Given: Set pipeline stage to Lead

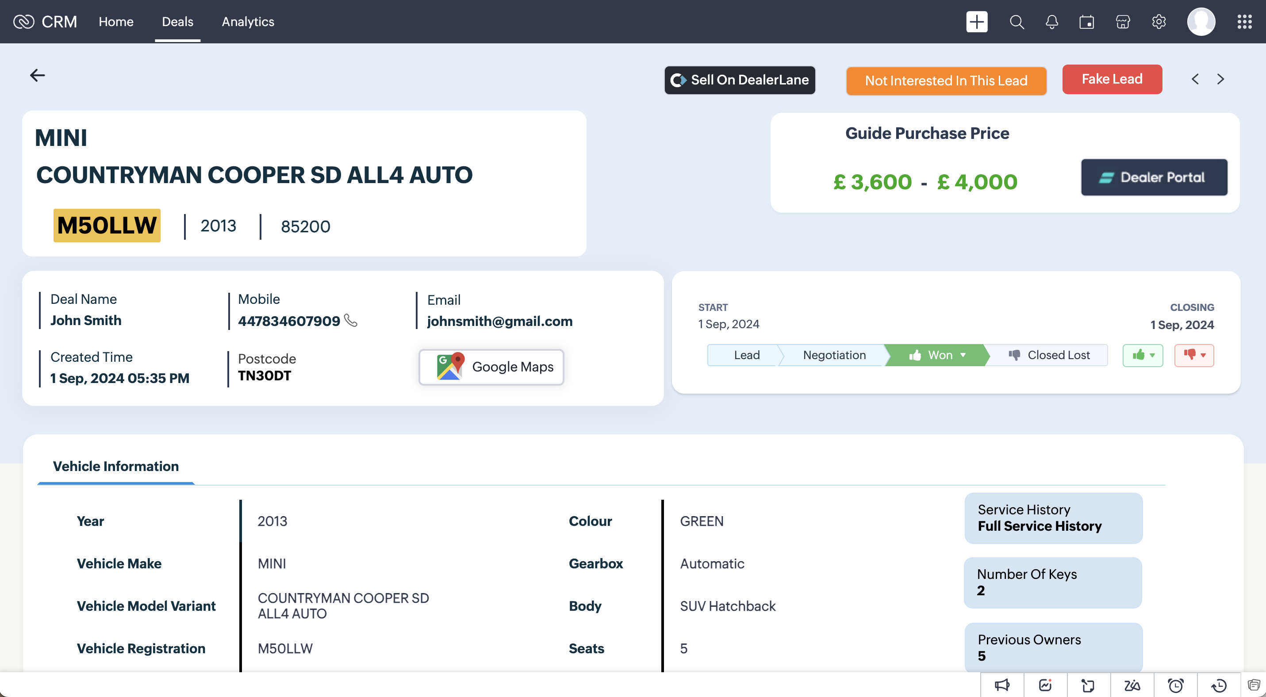Looking at the screenshot, I should pos(747,355).
